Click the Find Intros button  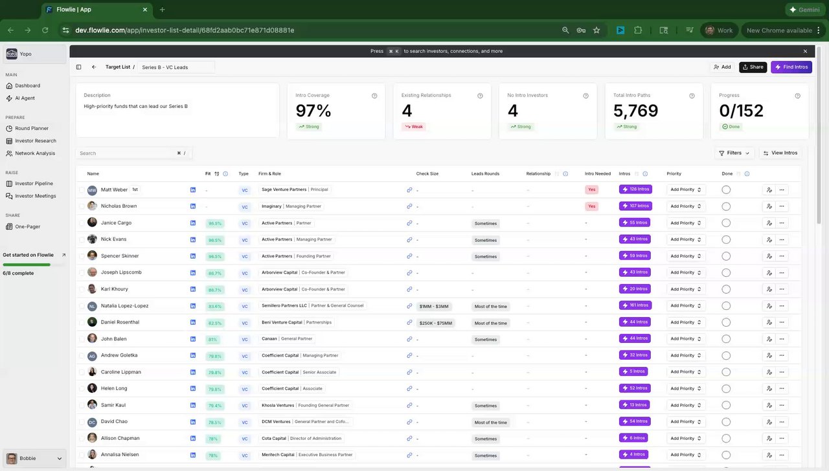(x=791, y=67)
